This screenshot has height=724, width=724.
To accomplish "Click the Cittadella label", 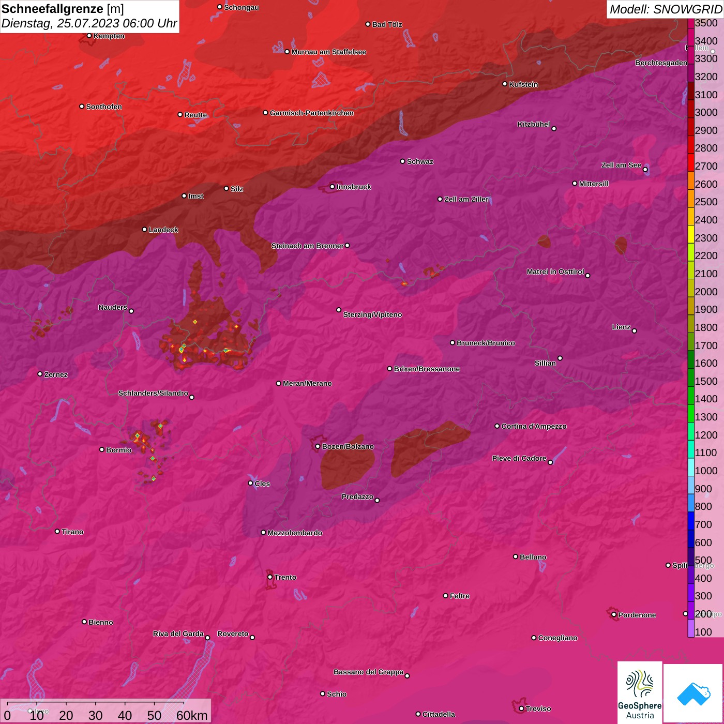I will (439, 714).
